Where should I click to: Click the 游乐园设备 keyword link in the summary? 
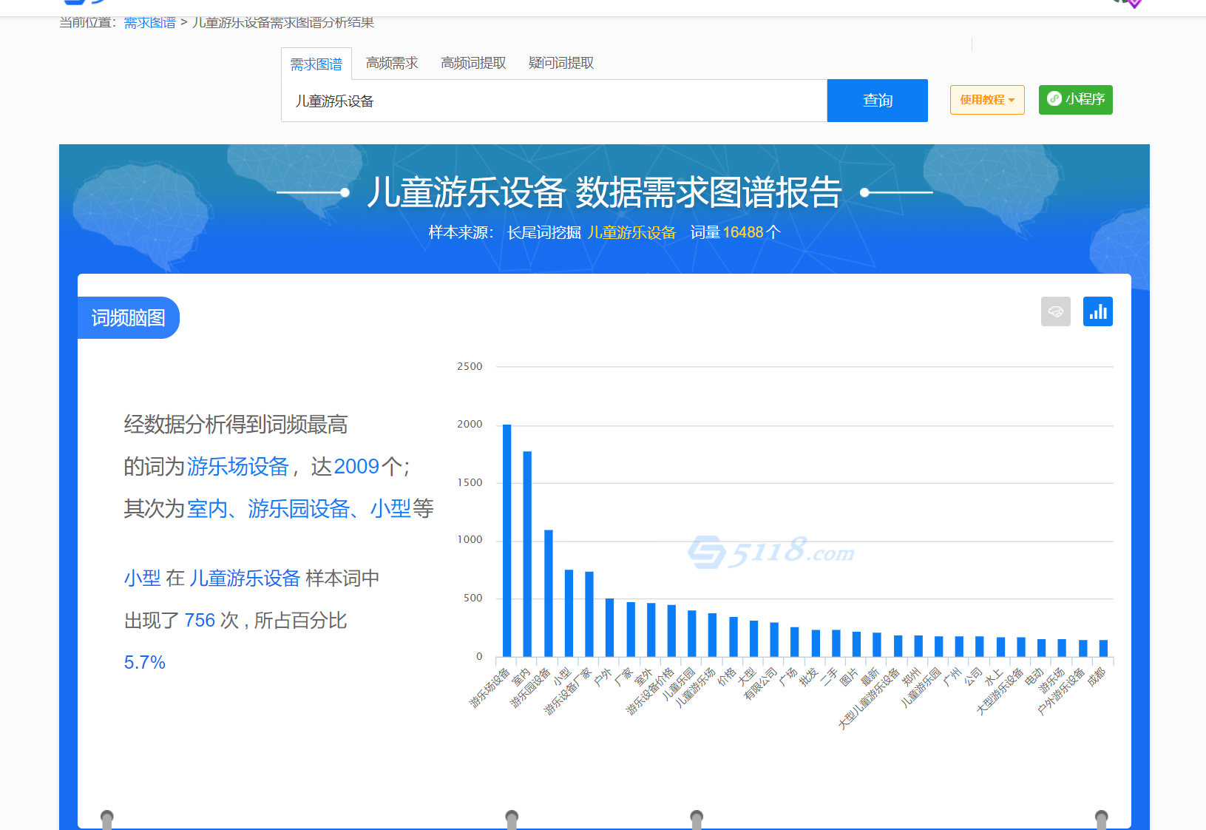[299, 508]
